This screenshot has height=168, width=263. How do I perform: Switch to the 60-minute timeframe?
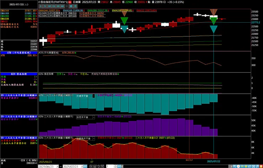point(63,6)
